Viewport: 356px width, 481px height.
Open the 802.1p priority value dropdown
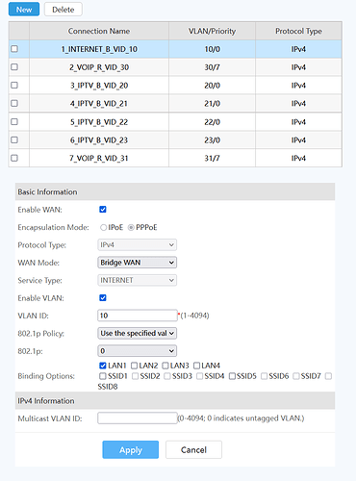coord(137,351)
